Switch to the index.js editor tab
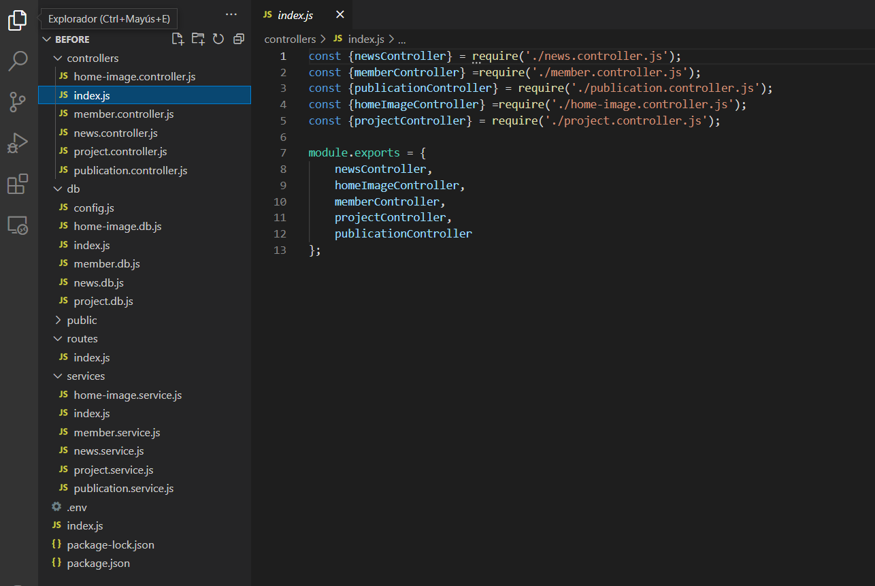875x586 pixels. click(295, 14)
